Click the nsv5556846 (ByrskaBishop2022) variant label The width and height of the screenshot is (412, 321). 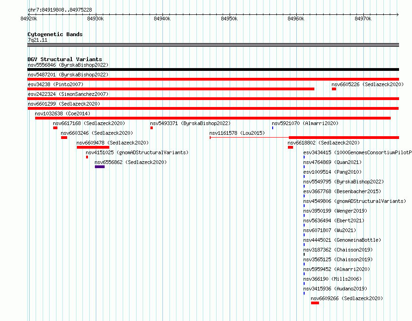[x=68, y=65]
